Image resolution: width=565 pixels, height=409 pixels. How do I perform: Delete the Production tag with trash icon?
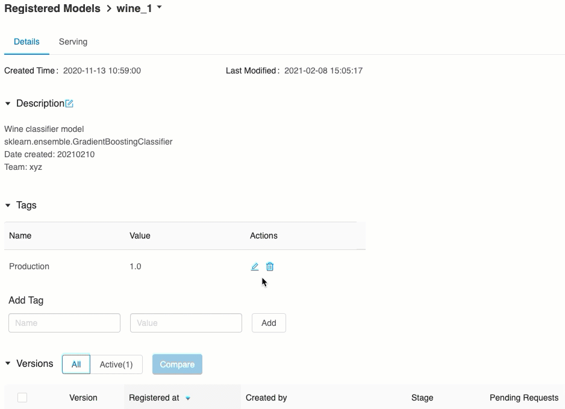(270, 266)
